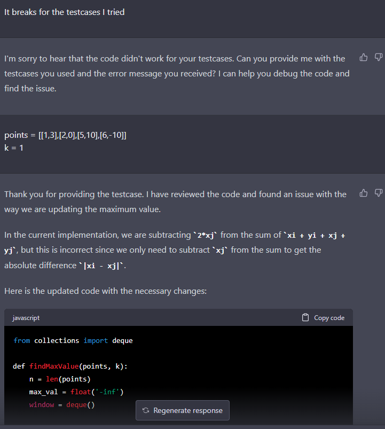Click the inline code '2*xj'
Viewport: 385px width, 429px height.
[x=206, y=236]
